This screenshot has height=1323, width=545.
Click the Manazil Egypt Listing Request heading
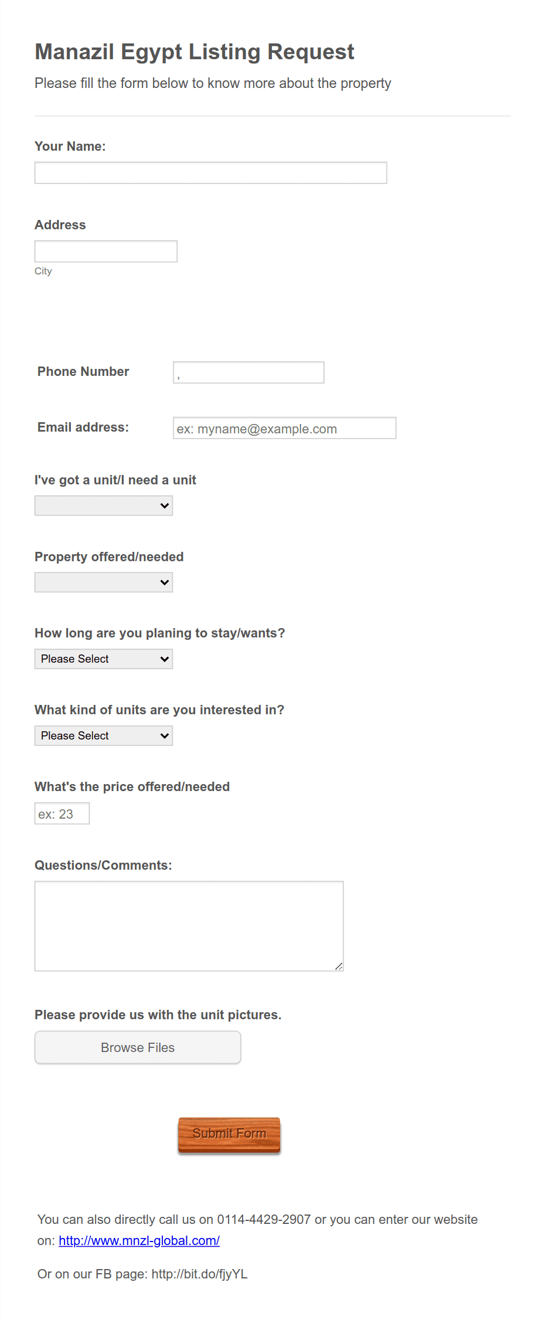point(194,52)
